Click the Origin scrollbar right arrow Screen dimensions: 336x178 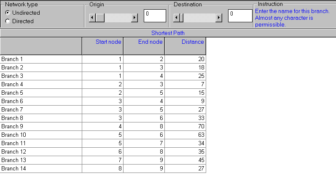point(134,18)
